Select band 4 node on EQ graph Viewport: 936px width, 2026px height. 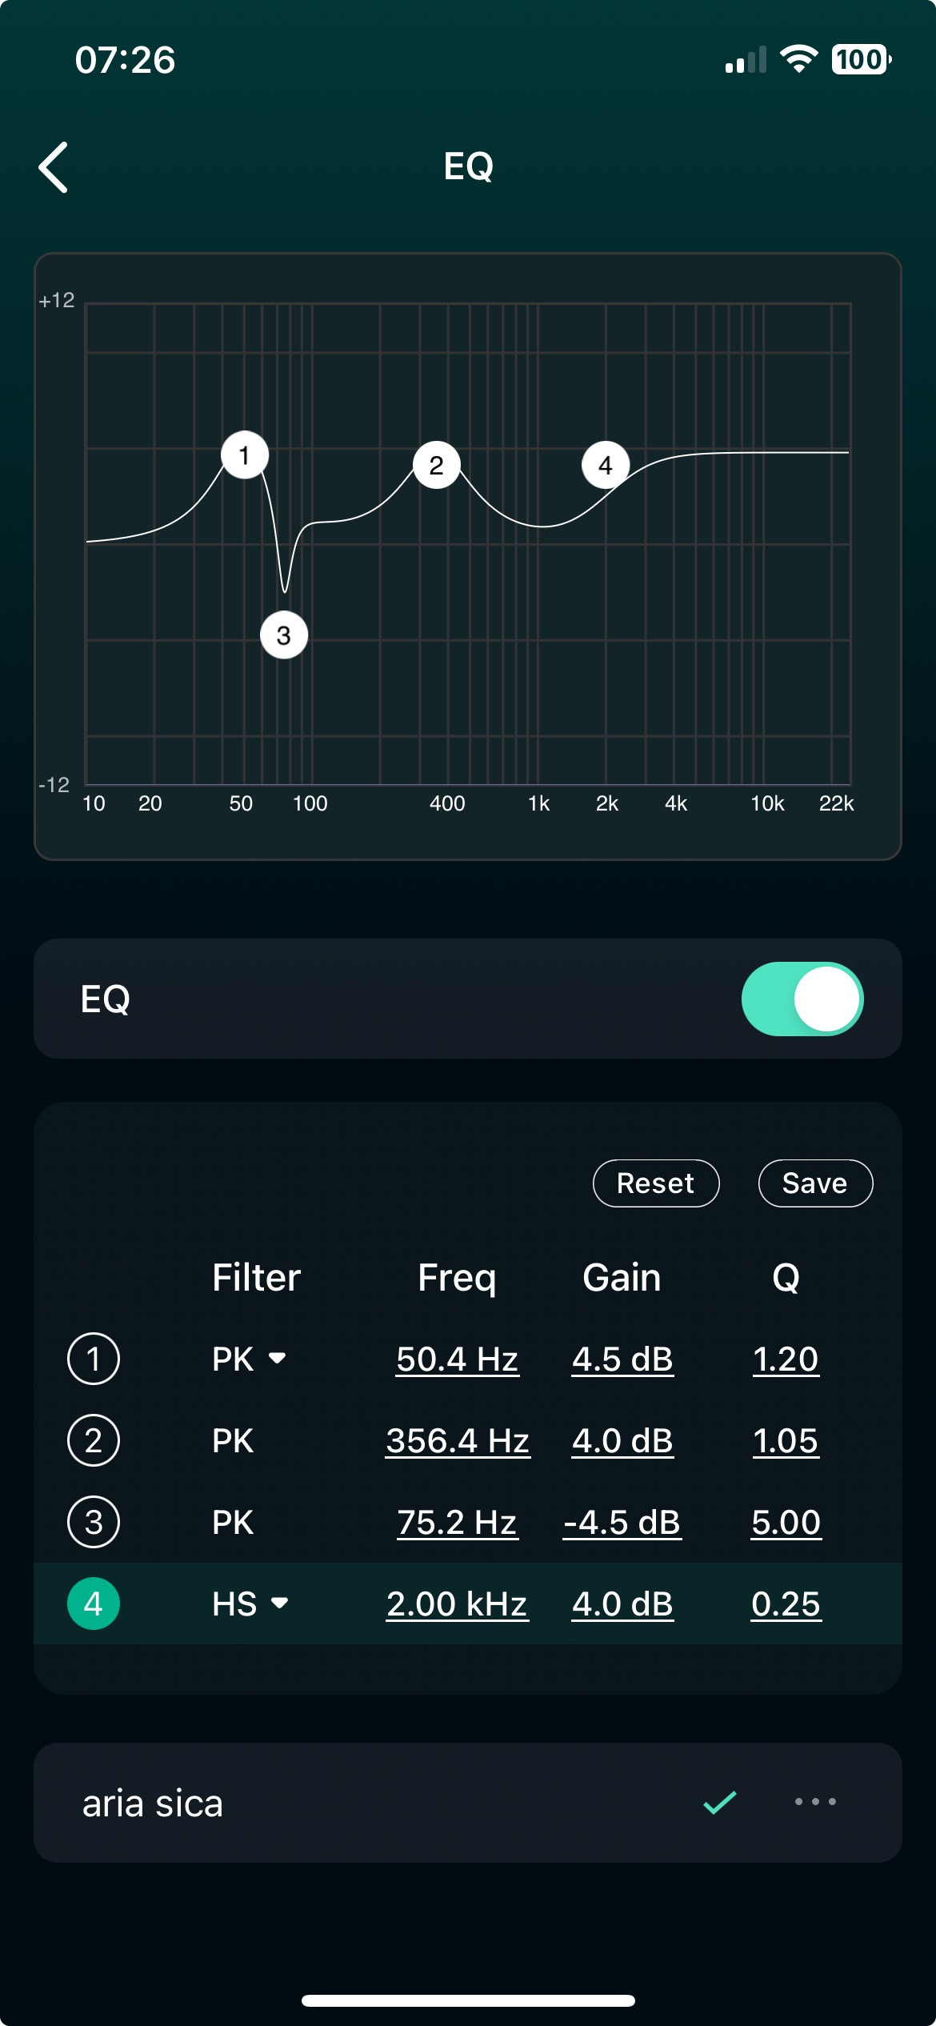tap(606, 465)
